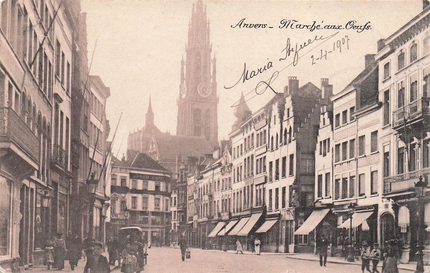The width and height of the screenshot is (430, 273).
Task: Click the printed caption "Anvers"
Action: coord(249,25)
